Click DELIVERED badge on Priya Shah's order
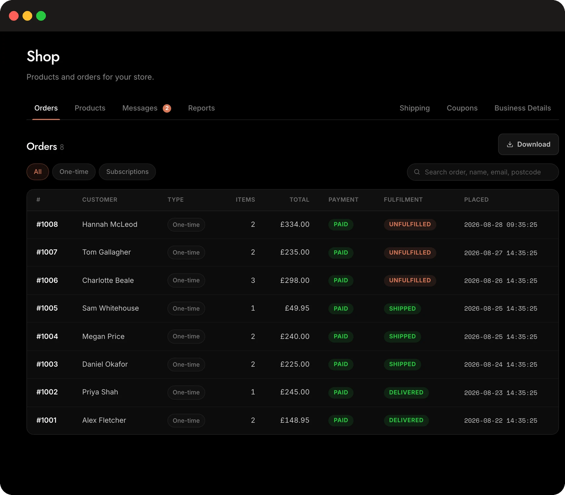Screen dimensions: 565x495 (x=406, y=392)
